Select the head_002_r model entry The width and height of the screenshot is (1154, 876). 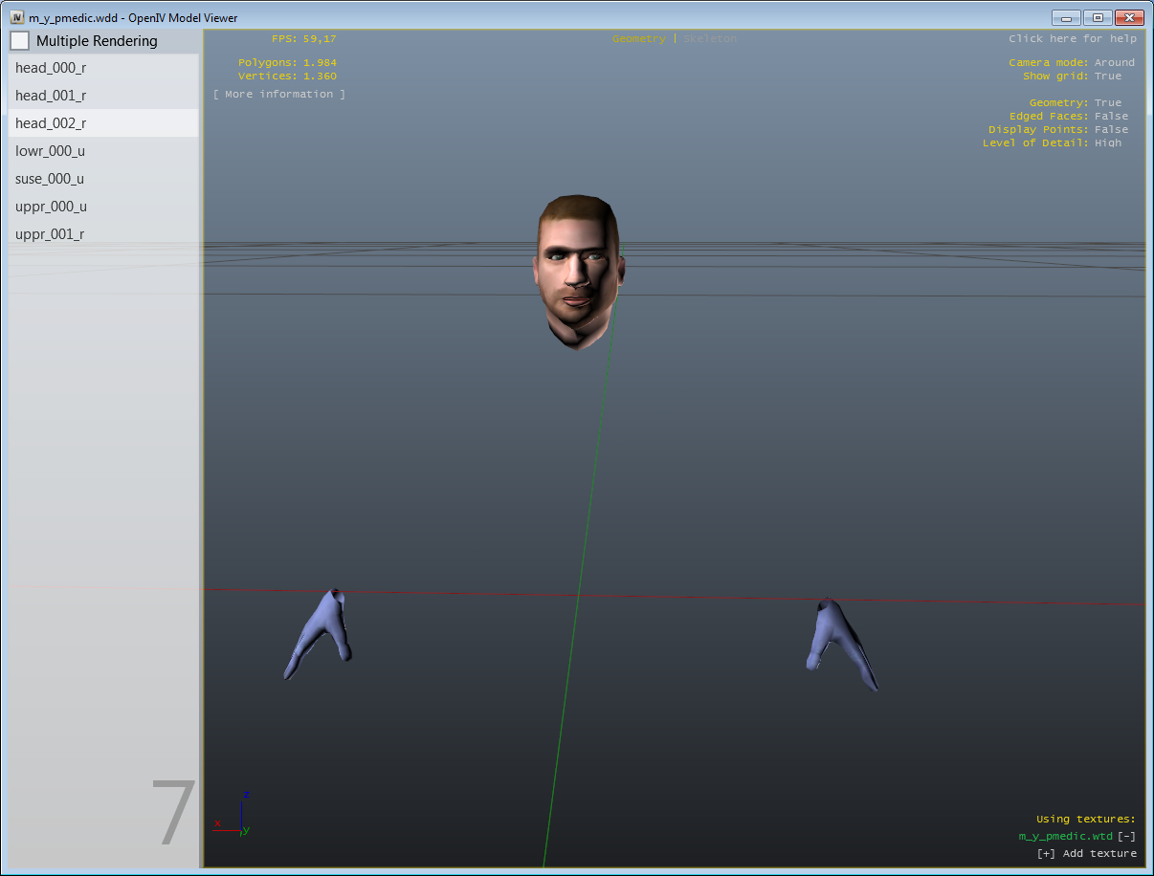(52, 123)
